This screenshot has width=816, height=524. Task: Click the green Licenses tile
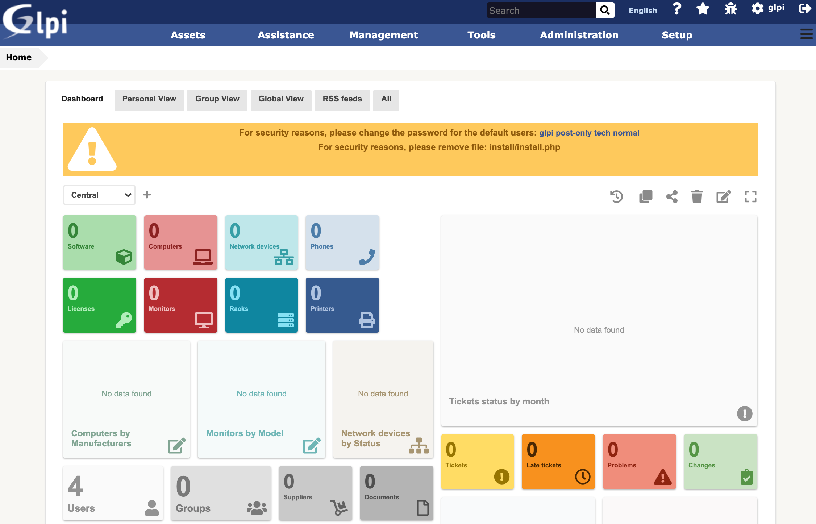(x=100, y=305)
